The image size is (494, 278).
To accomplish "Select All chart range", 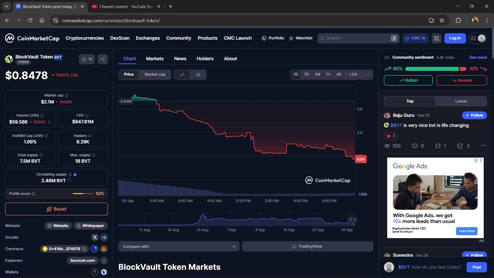I will click(338, 75).
